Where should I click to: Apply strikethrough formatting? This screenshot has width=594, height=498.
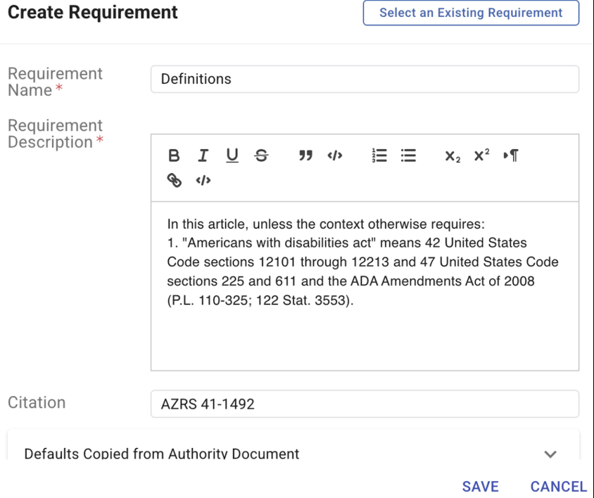point(261,156)
